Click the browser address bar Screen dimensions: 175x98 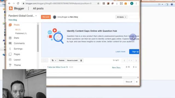59,4
